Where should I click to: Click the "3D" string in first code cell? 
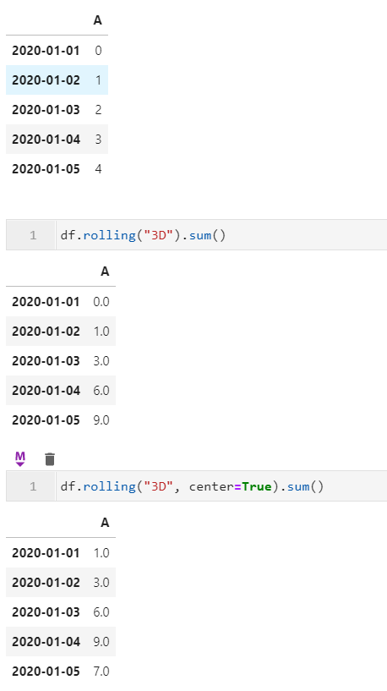(161, 235)
